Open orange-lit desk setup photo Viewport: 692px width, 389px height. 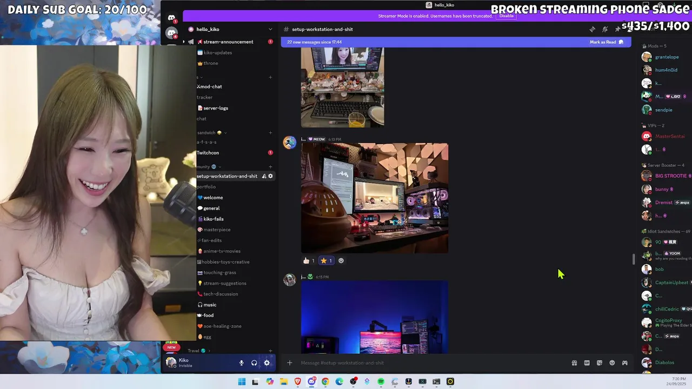pyautogui.click(x=375, y=198)
